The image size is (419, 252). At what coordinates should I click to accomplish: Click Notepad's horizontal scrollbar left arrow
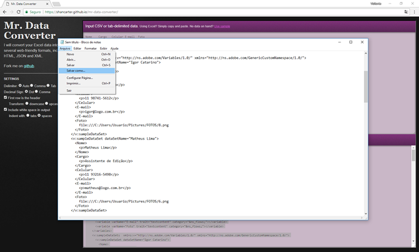click(60, 218)
